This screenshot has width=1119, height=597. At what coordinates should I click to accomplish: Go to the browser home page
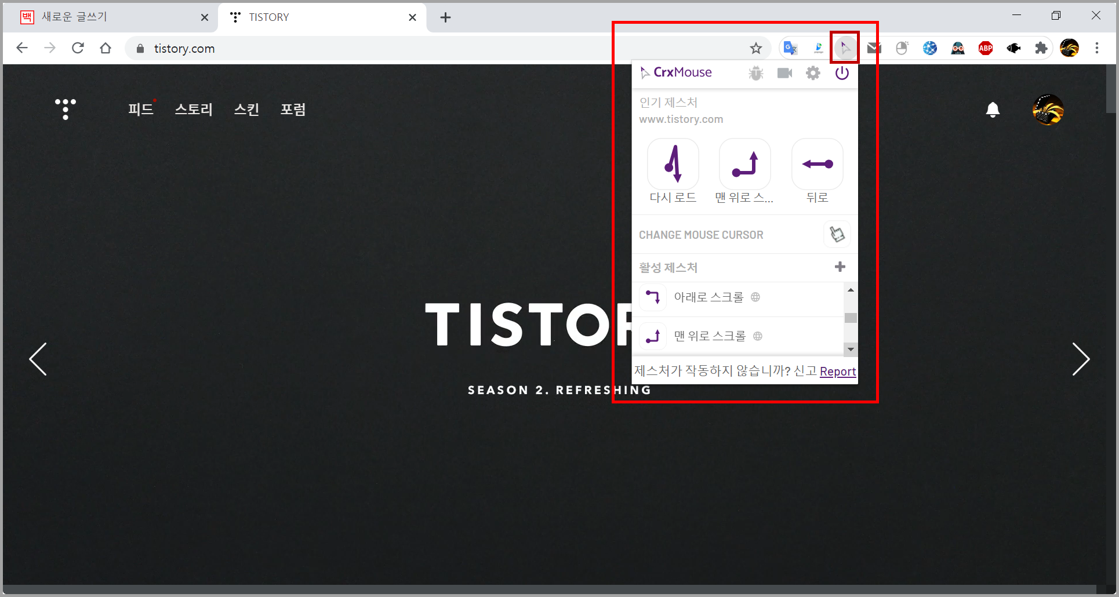[x=106, y=48]
